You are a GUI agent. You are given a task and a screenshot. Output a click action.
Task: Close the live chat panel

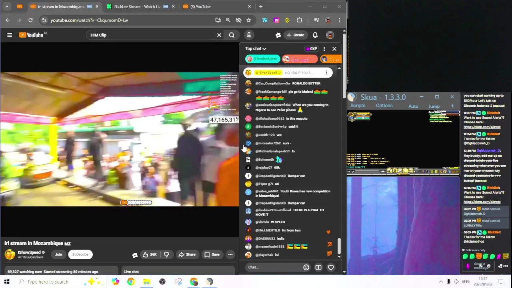click(x=334, y=49)
